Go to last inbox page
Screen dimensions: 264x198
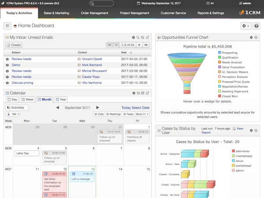[146, 45]
